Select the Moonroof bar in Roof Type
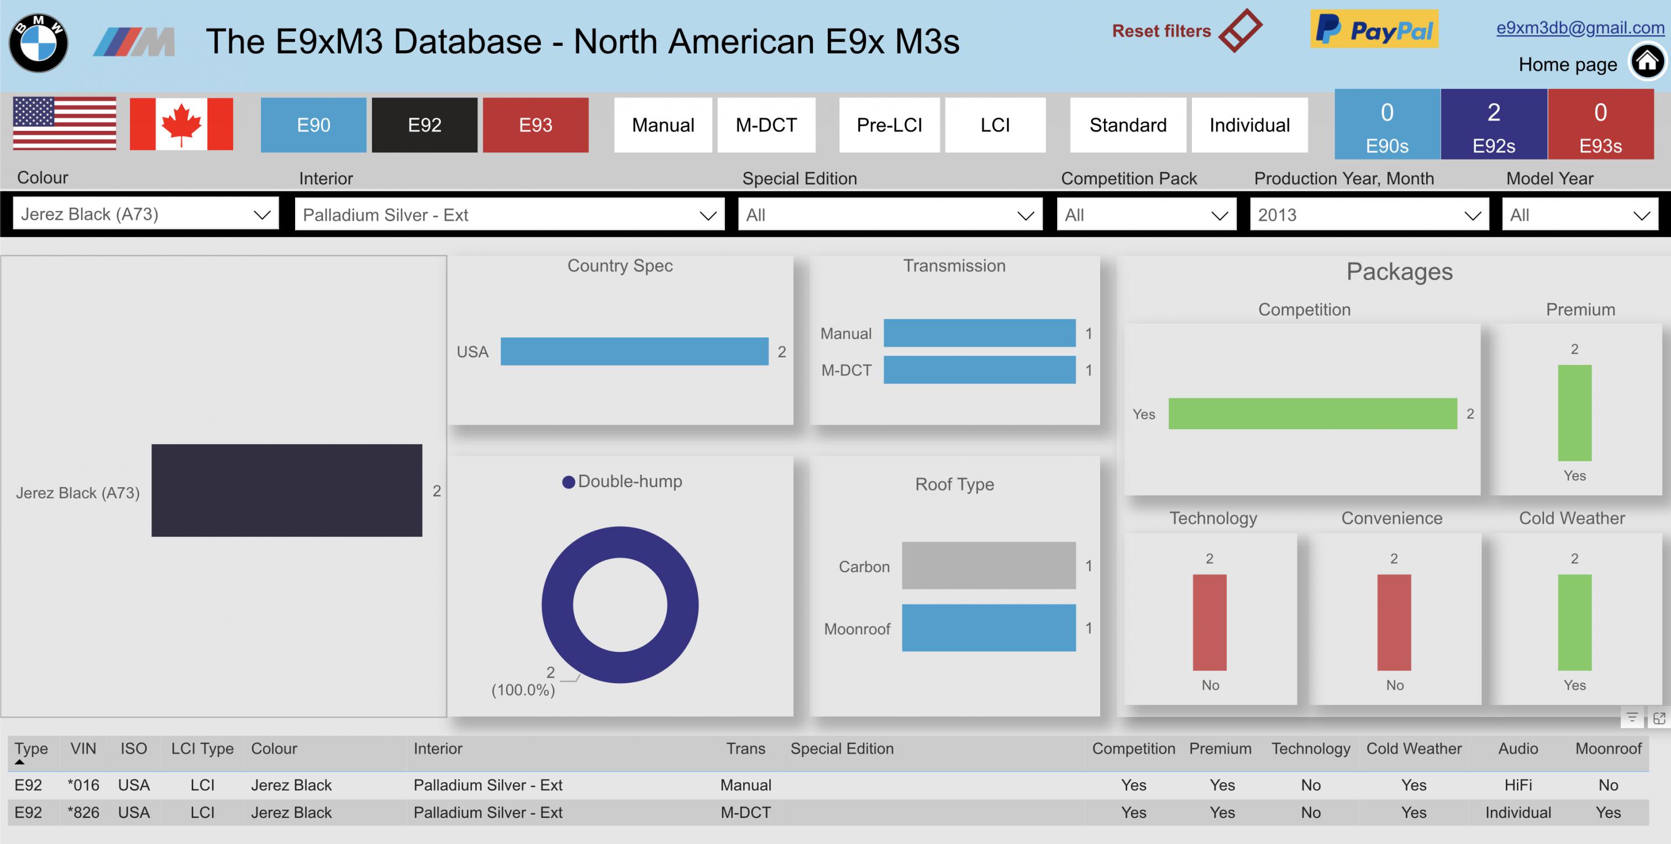This screenshot has height=844, width=1671. tap(989, 627)
